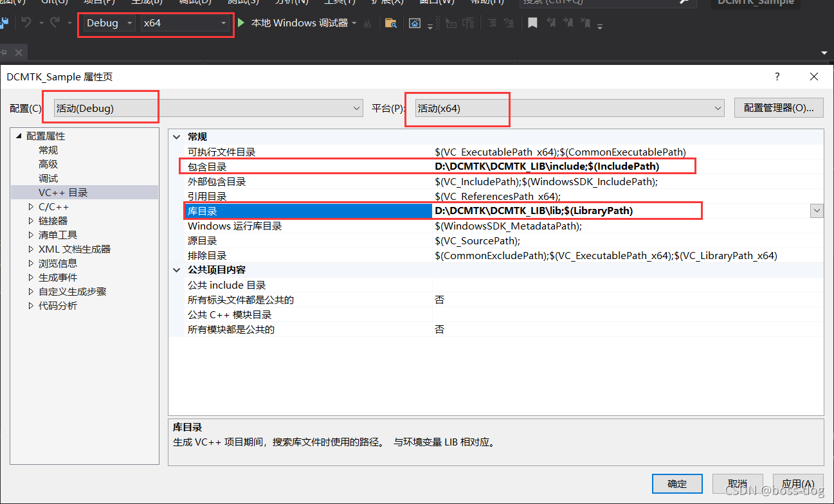Collapse the 配置属性 tree node
This screenshot has width=834, height=504.
[19, 136]
